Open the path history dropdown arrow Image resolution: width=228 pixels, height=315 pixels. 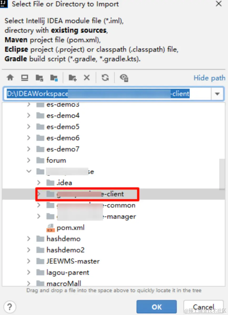click(217, 94)
